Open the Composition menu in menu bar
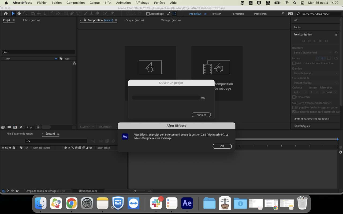This screenshot has height=214, width=343. coord(76,3)
